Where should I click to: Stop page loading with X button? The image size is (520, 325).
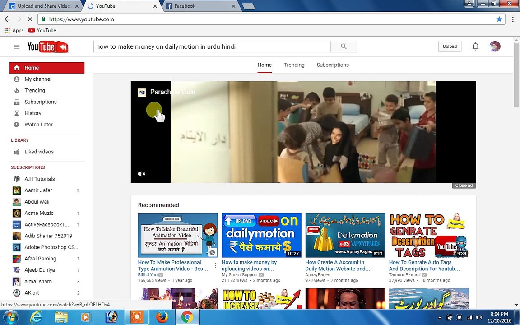click(29, 19)
